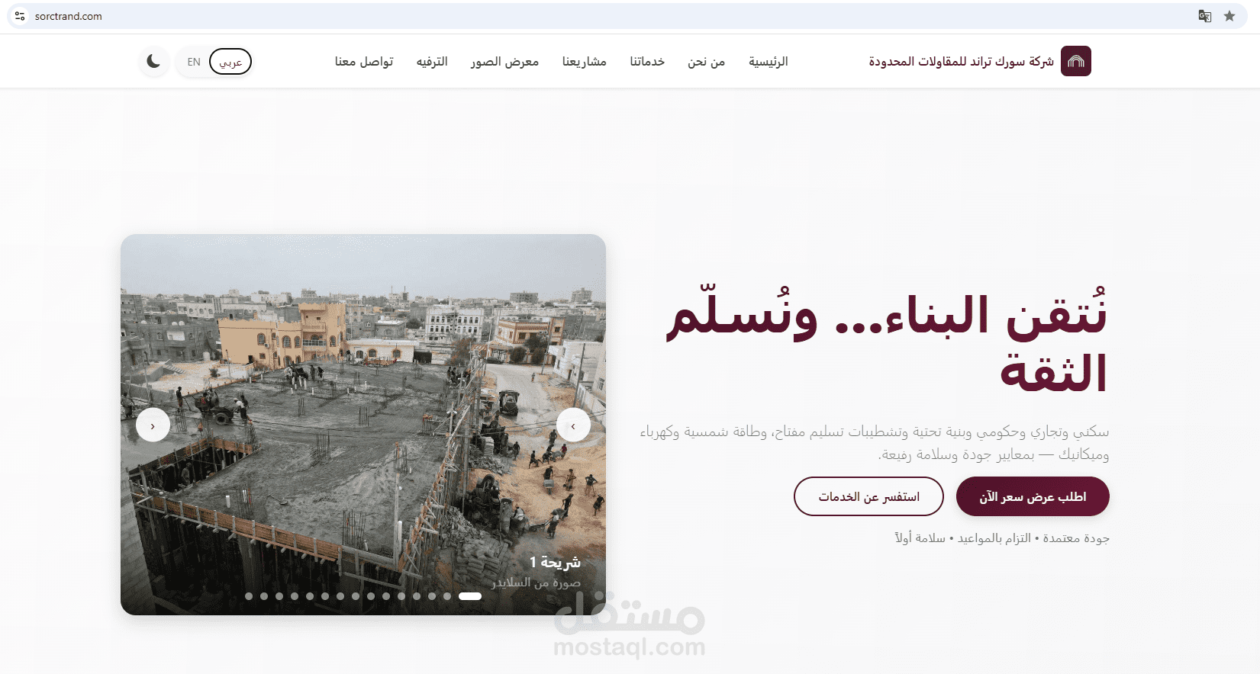Click the استفسر عن الخدمات button

(x=868, y=497)
